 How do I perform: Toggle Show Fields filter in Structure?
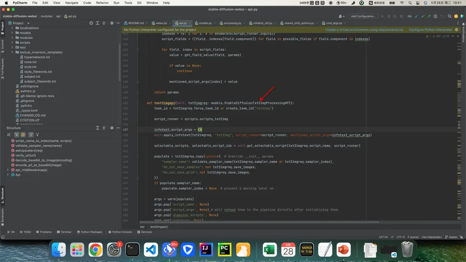pos(23,135)
